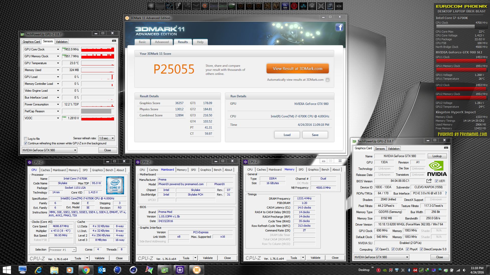
Task: Open Outlook from taskbar
Action: tap(102, 270)
